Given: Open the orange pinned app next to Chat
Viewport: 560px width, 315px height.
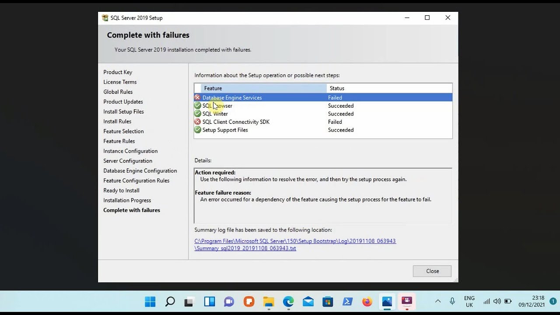Looking at the screenshot, I should (249, 302).
